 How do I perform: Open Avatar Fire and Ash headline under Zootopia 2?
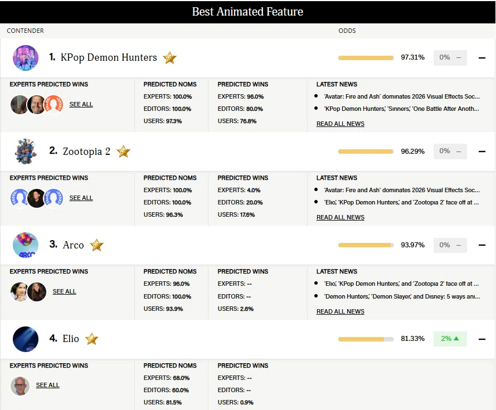[402, 190]
